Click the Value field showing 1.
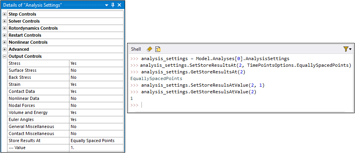This screenshot has width=355, height=153. (96, 148)
